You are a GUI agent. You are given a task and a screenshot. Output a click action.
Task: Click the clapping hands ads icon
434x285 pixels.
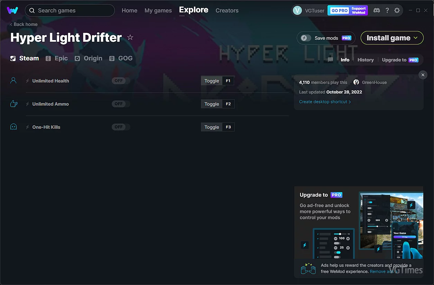click(308, 269)
